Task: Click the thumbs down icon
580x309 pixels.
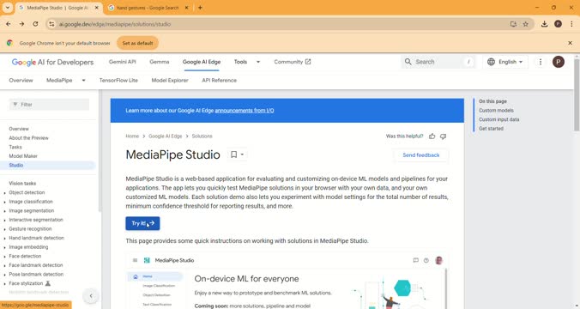Action: click(443, 136)
